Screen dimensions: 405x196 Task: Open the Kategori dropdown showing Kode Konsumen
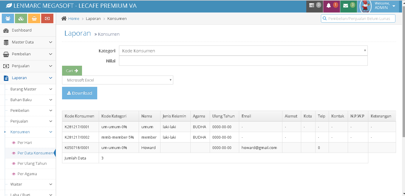point(243,51)
